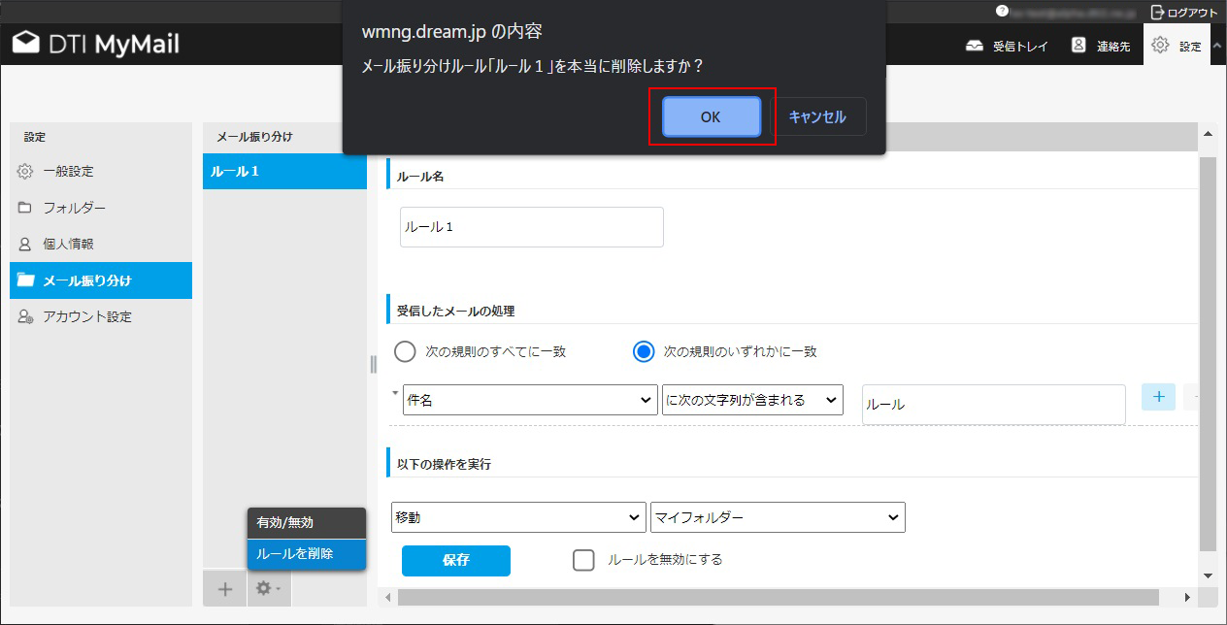This screenshot has height=625, width=1227.
Task: Click horizontal scrollbar left arrow
Action: (389, 597)
